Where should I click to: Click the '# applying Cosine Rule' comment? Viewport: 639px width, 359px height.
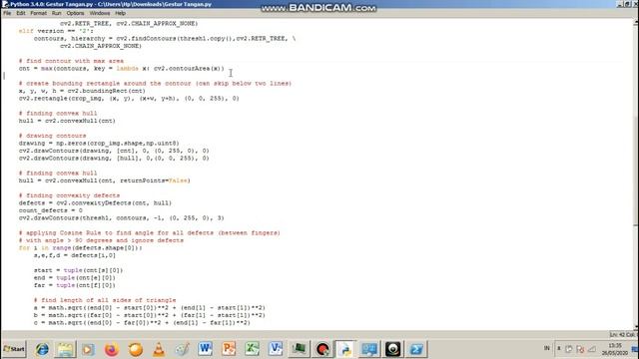point(149,232)
